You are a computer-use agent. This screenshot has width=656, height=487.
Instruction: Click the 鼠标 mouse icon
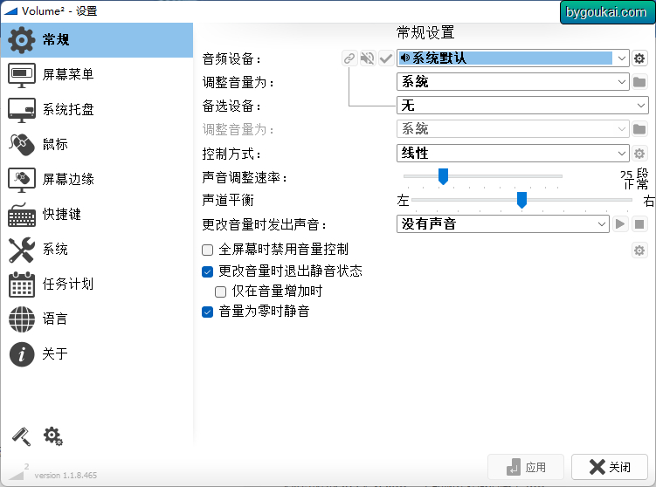(21, 145)
